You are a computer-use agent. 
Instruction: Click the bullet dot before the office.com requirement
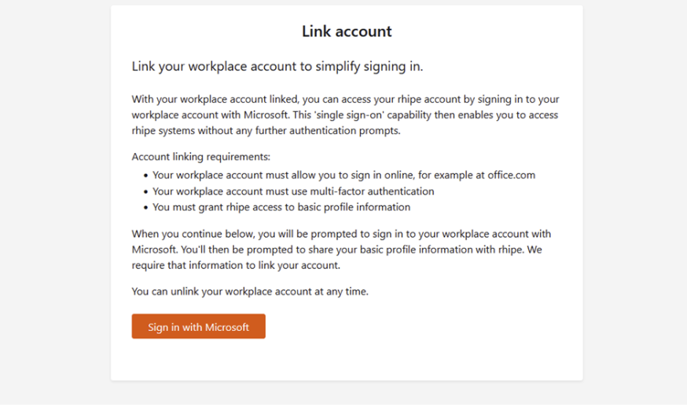[x=145, y=176]
